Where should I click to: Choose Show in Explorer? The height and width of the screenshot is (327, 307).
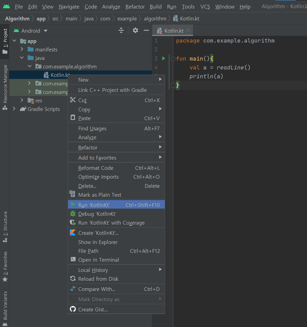click(x=116, y=242)
